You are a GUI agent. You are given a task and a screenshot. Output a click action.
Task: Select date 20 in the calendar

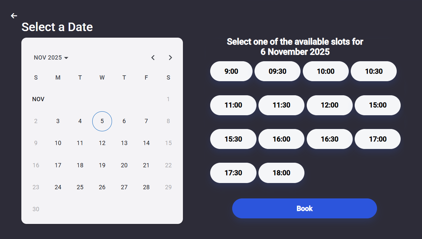point(124,165)
